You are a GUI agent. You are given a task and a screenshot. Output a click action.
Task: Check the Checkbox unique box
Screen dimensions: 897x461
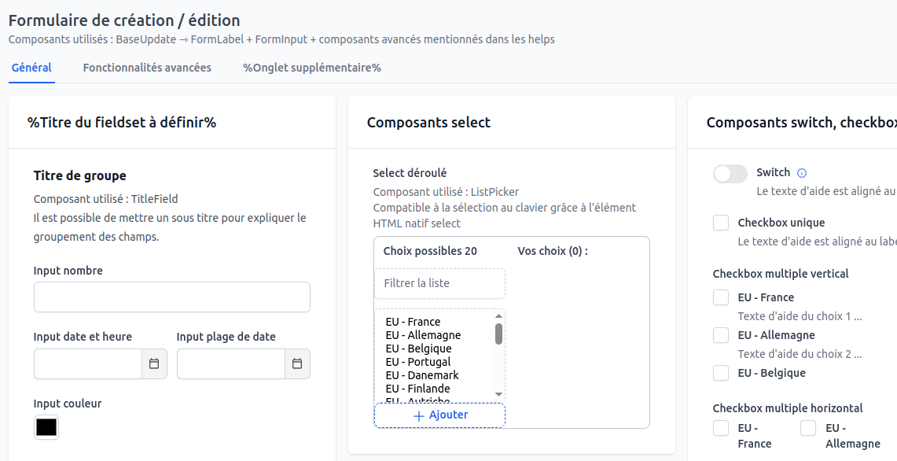tap(721, 223)
